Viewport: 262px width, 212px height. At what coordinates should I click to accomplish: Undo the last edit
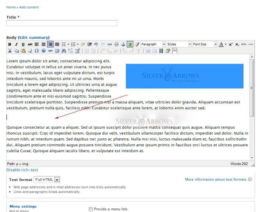(x=96, y=44)
